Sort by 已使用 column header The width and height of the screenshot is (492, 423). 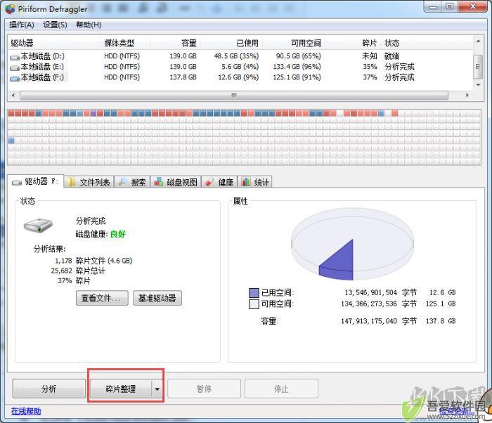pyautogui.click(x=231, y=43)
